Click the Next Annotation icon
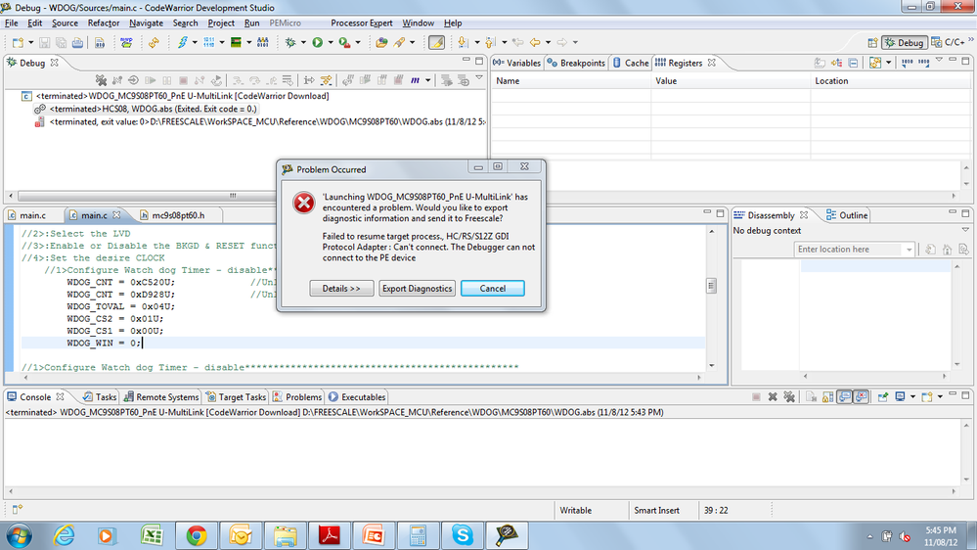 [463, 42]
